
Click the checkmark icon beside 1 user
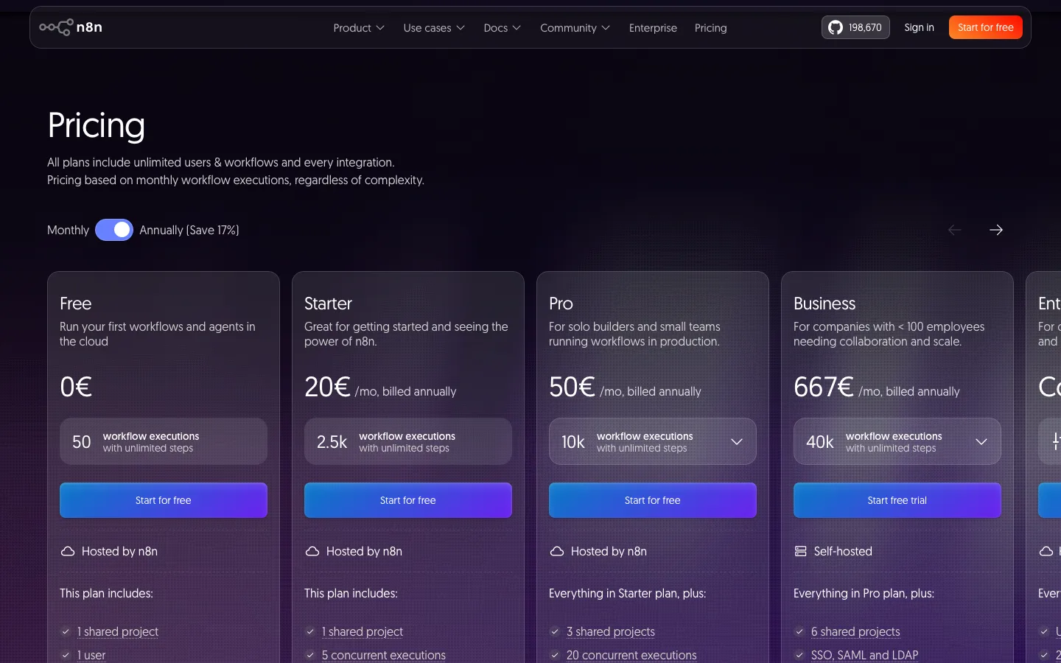pyautogui.click(x=66, y=655)
